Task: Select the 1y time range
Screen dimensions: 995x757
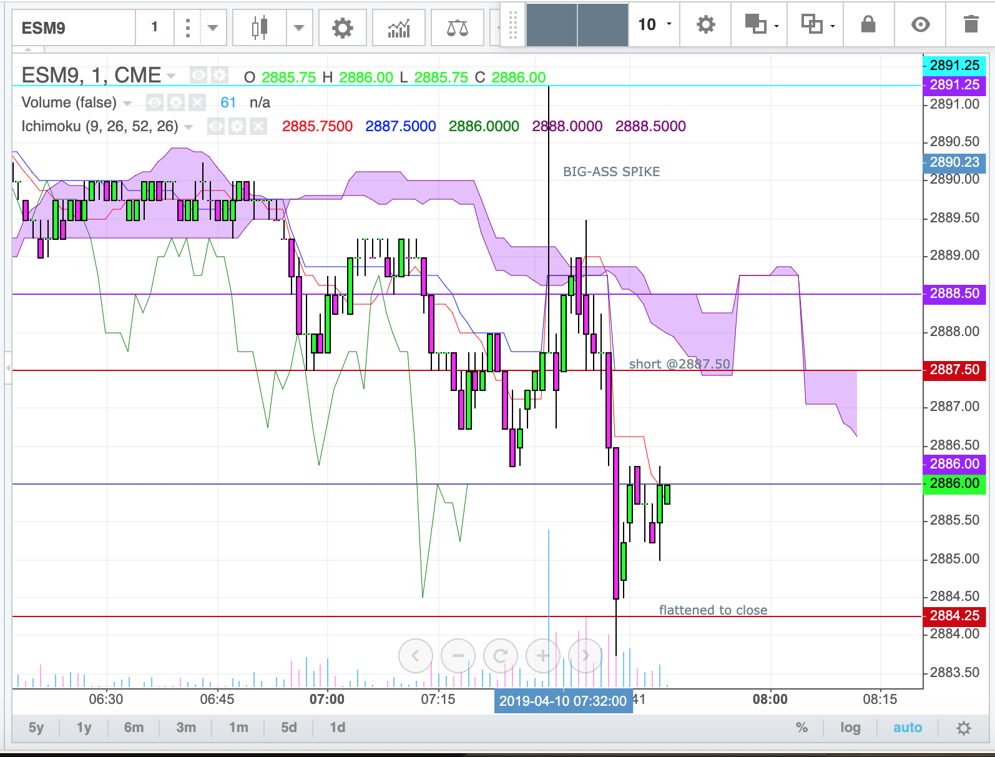Action: coord(84,728)
